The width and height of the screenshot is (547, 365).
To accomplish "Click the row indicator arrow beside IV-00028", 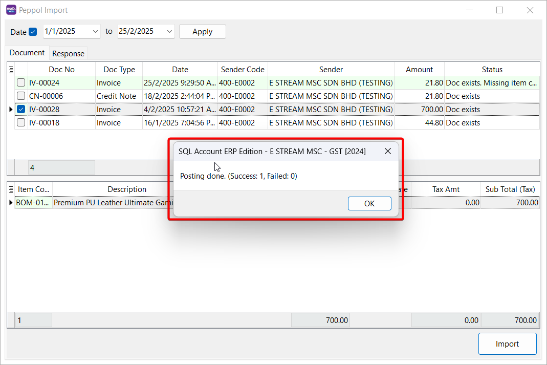I will pyautogui.click(x=11, y=110).
